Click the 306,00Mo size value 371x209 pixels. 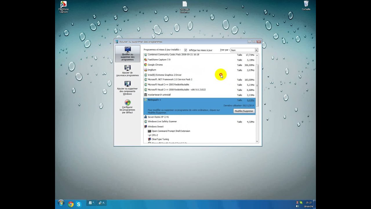[x=249, y=65]
